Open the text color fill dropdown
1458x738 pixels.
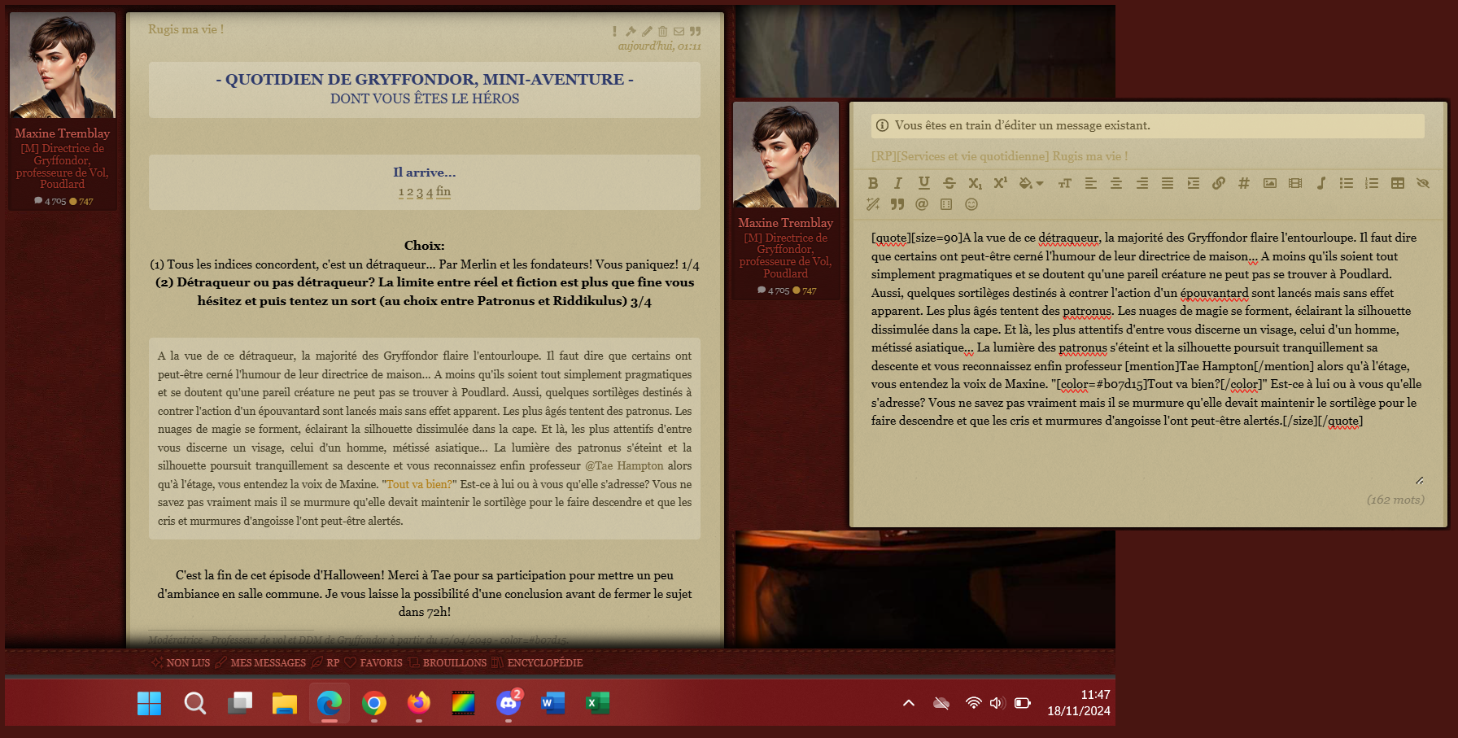(1031, 183)
